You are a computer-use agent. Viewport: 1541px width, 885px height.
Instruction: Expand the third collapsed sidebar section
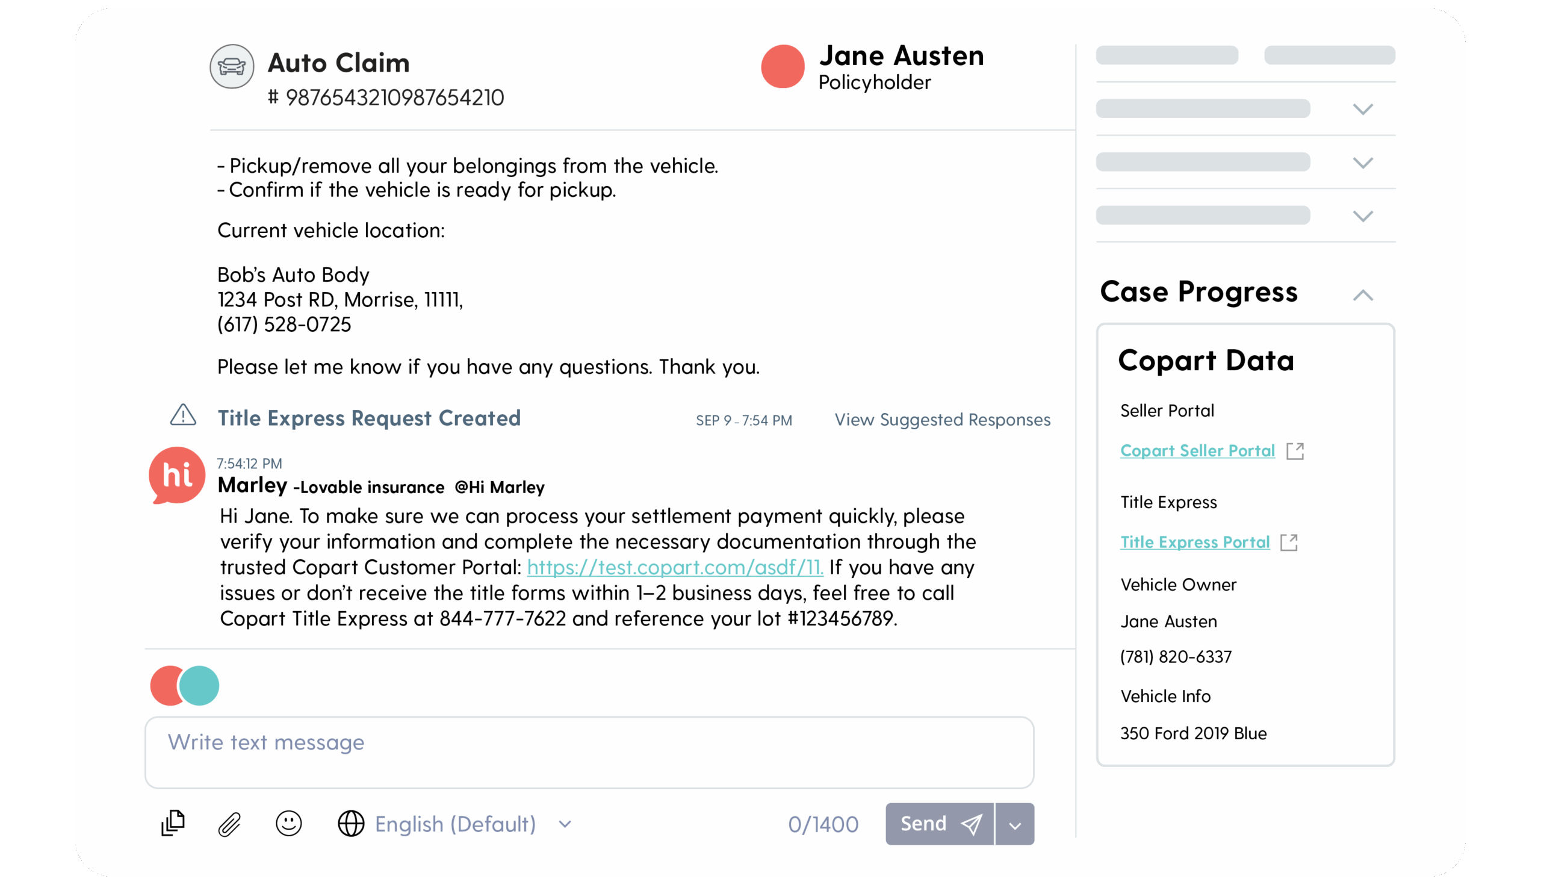(1363, 216)
